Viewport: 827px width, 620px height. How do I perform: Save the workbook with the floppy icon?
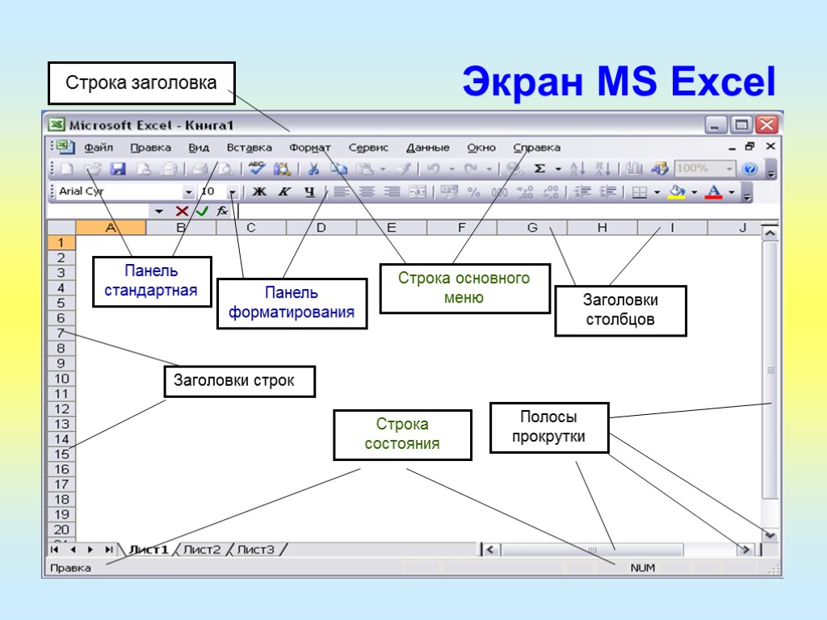pos(118,170)
